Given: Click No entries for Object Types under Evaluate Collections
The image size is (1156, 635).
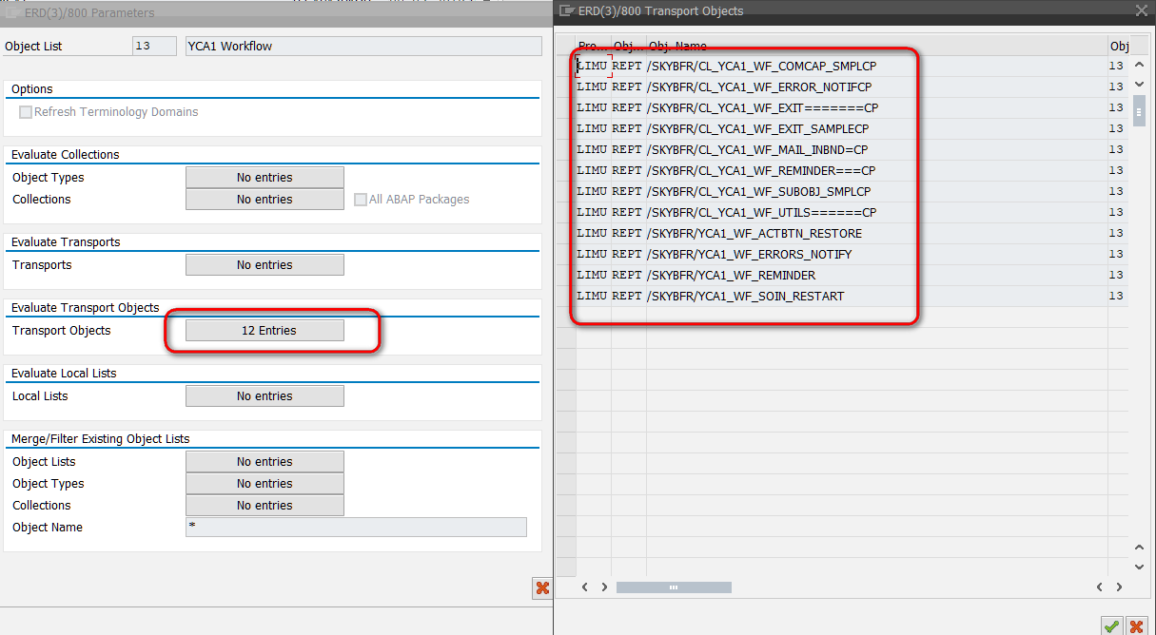Looking at the screenshot, I should pyautogui.click(x=265, y=177).
